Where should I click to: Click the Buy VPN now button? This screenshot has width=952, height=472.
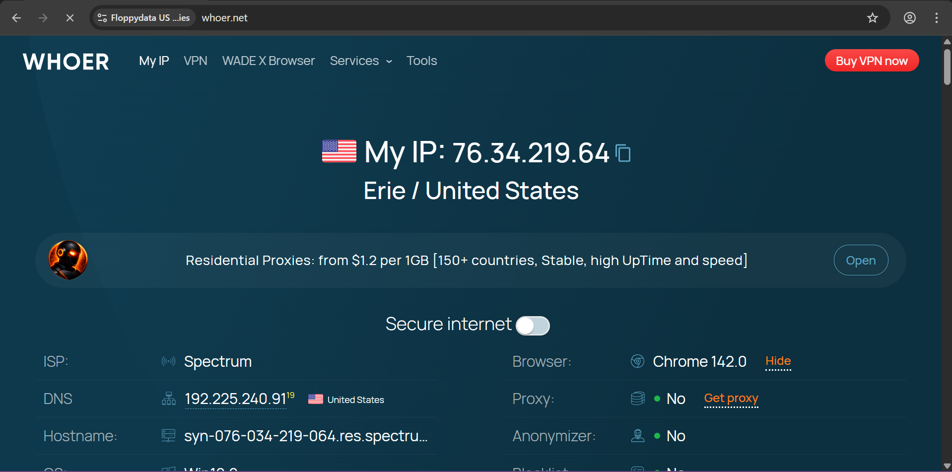pos(871,61)
